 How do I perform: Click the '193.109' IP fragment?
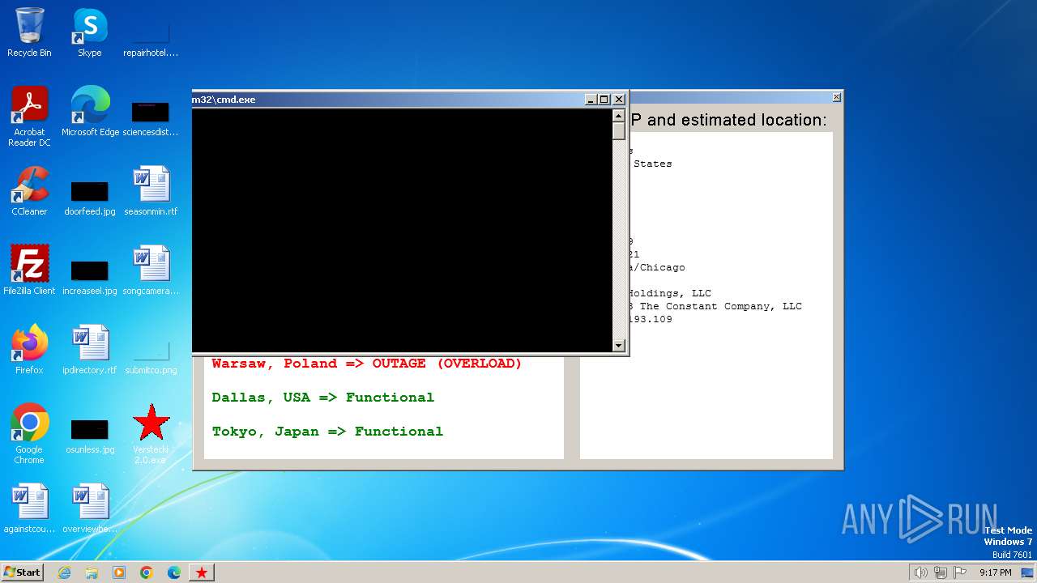tap(651, 319)
